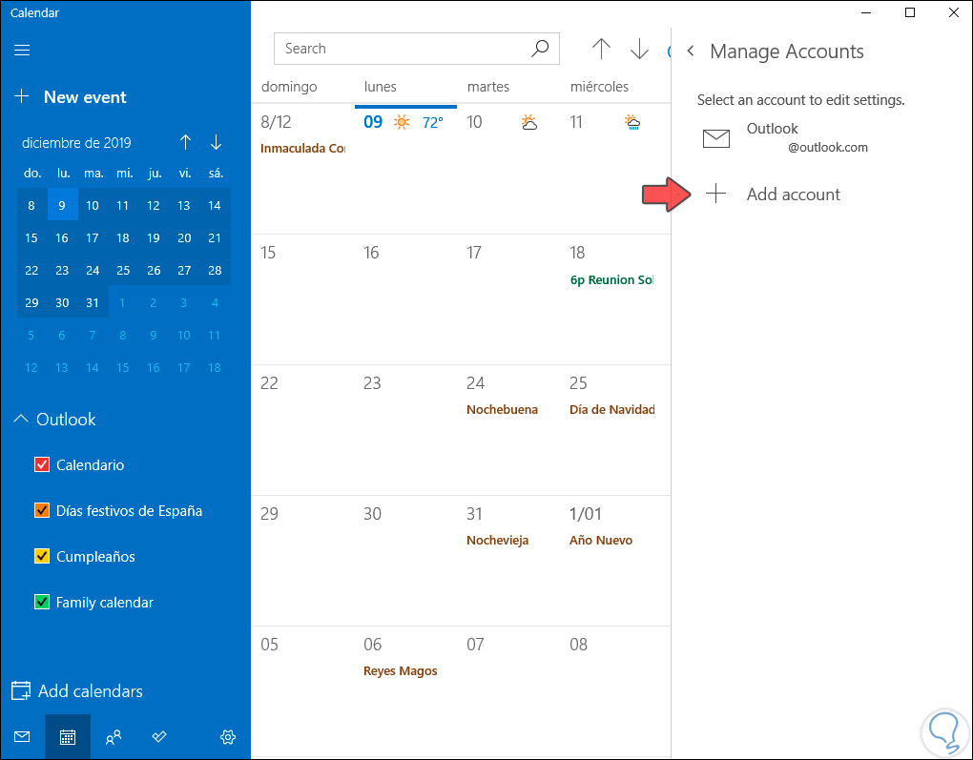Toggle the Calendario calendar checkbox

(x=42, y=464)
